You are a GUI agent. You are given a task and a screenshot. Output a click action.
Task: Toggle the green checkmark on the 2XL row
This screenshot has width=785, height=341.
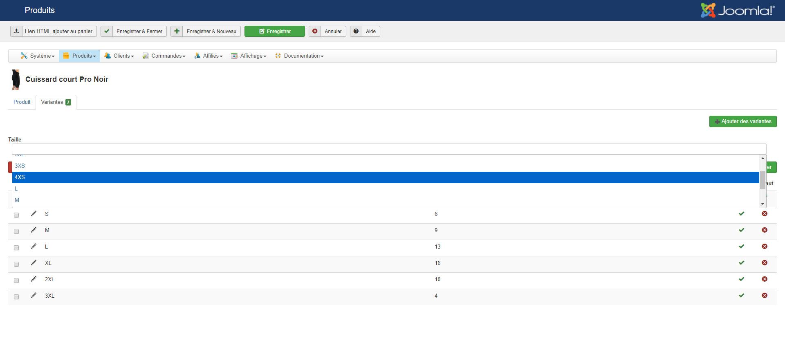coord(742,279)
